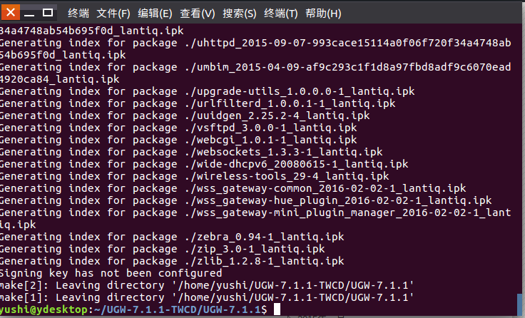Click the white cursor block after the prompt
This screenshot has height=318, width=525.
tap(277, 309)
